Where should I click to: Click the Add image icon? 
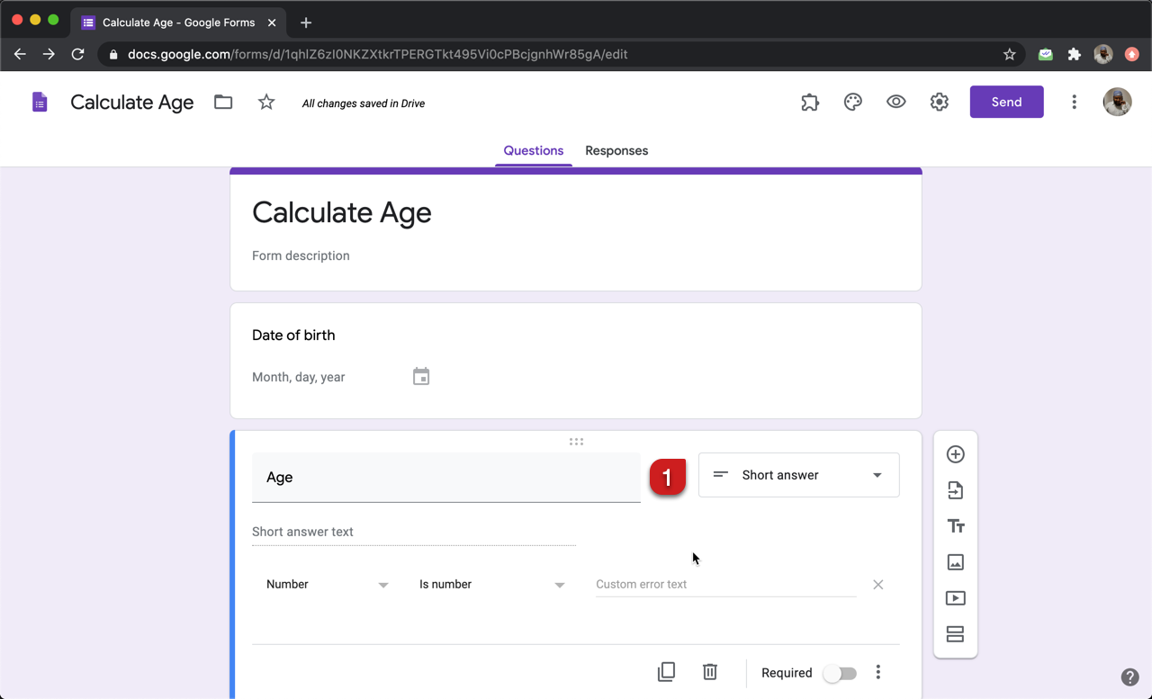pyautogui.click(x=955, y=562)
